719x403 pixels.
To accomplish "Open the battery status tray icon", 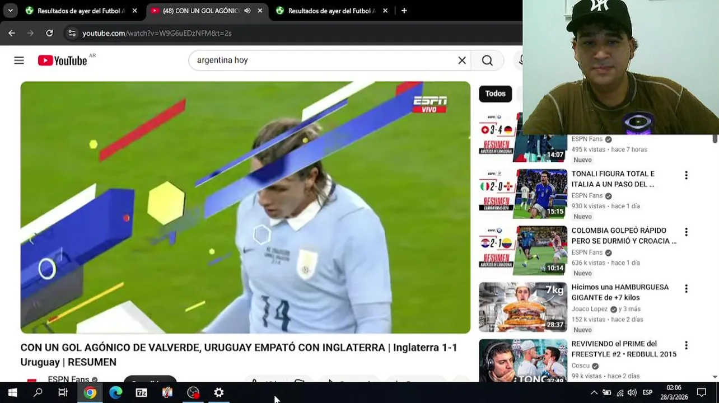I will click(606, 393).
